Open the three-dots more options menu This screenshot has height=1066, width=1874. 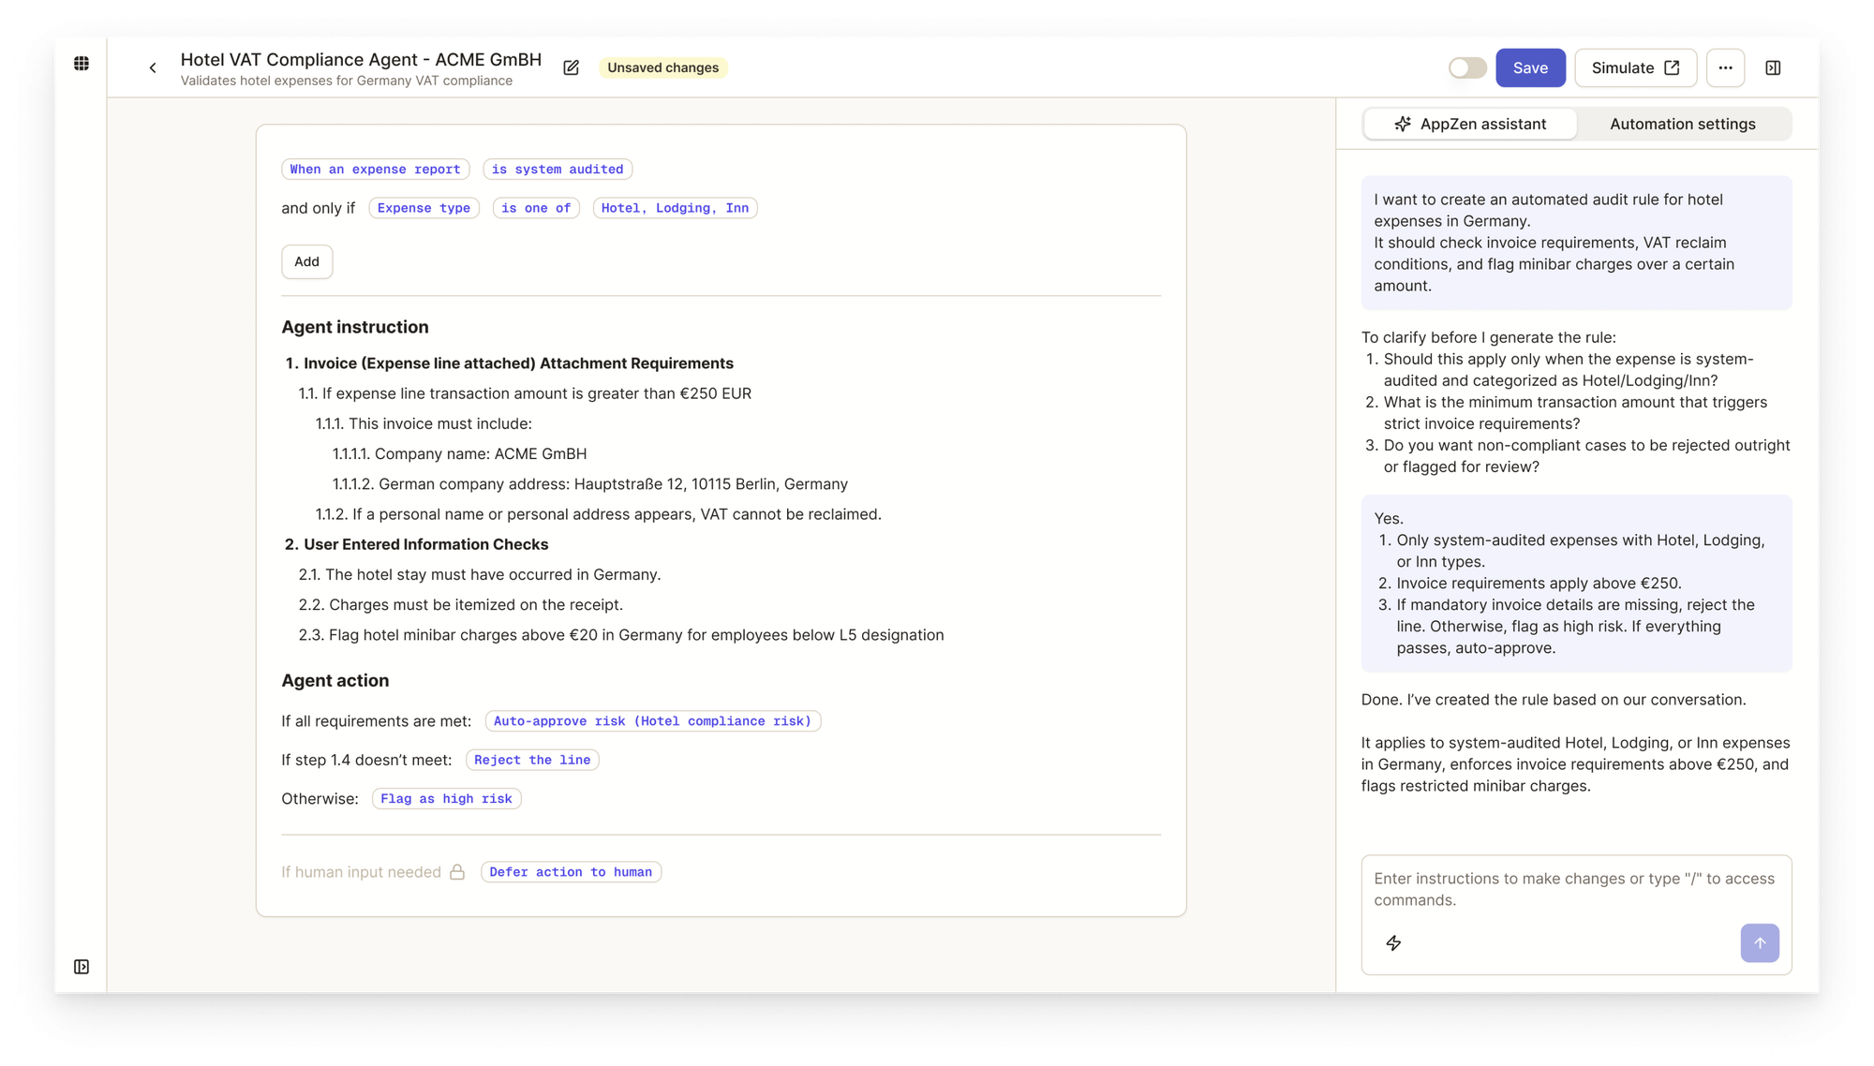click(1725, 67)
